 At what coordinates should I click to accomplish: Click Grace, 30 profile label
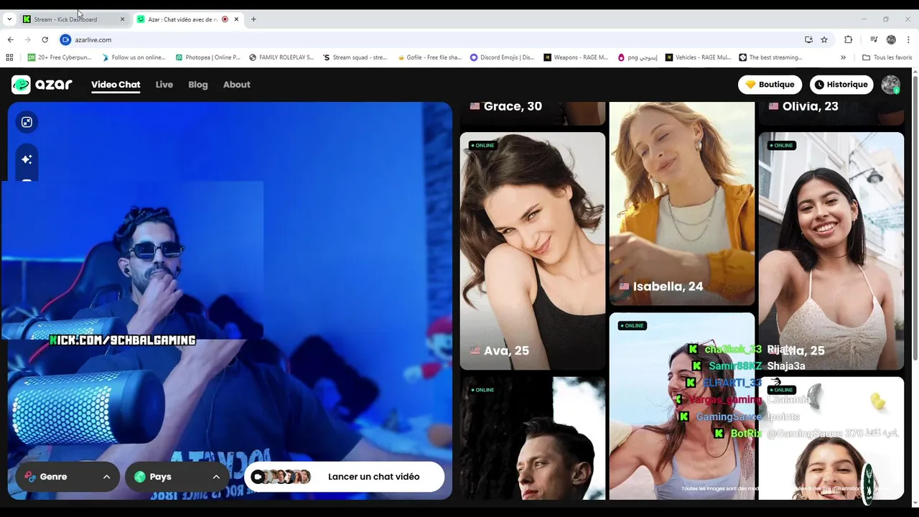click(x=505, y=106)
